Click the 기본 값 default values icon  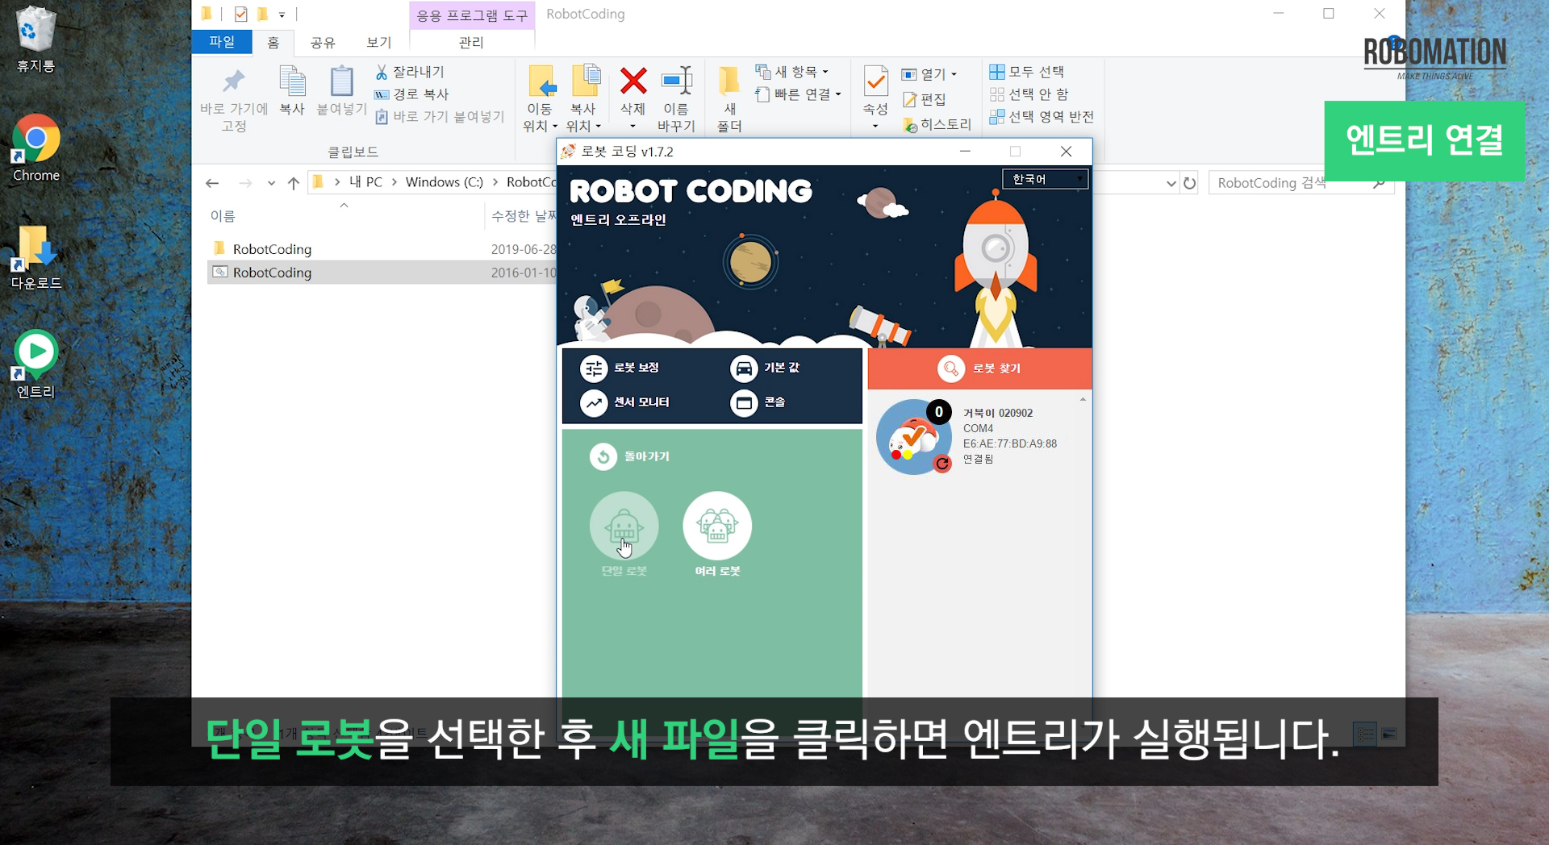[x=744, y=368]
